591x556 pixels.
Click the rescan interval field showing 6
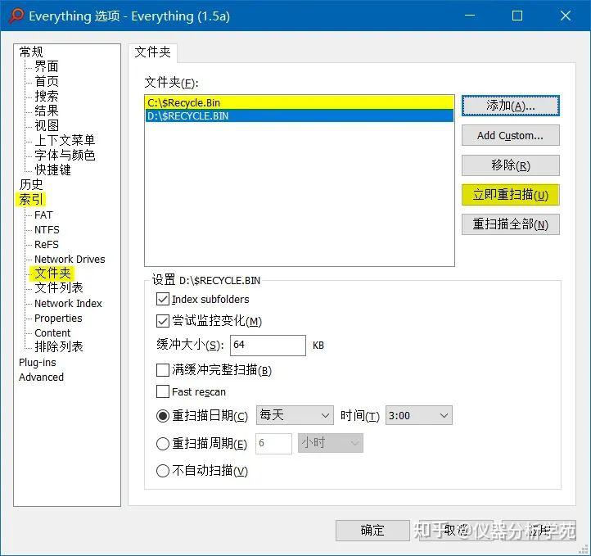[273, 443]
